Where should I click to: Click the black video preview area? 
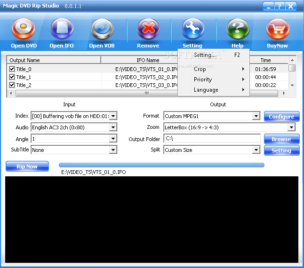click(152, 220)
